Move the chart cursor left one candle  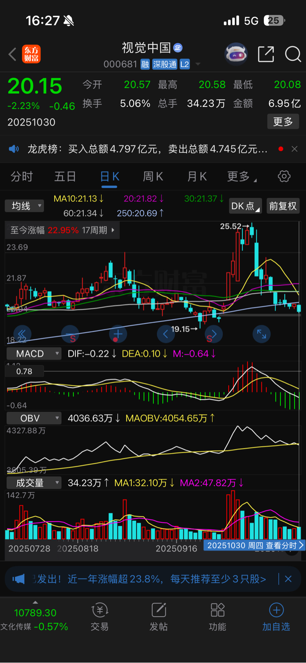click(x=166, y=334)
